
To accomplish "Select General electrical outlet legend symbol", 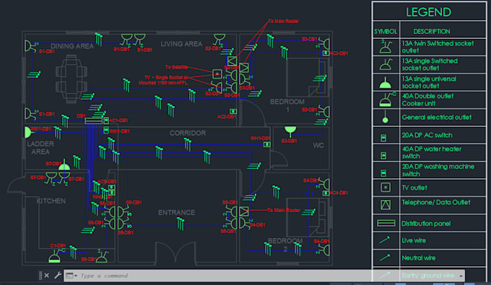I will click(x=386, y=118).
